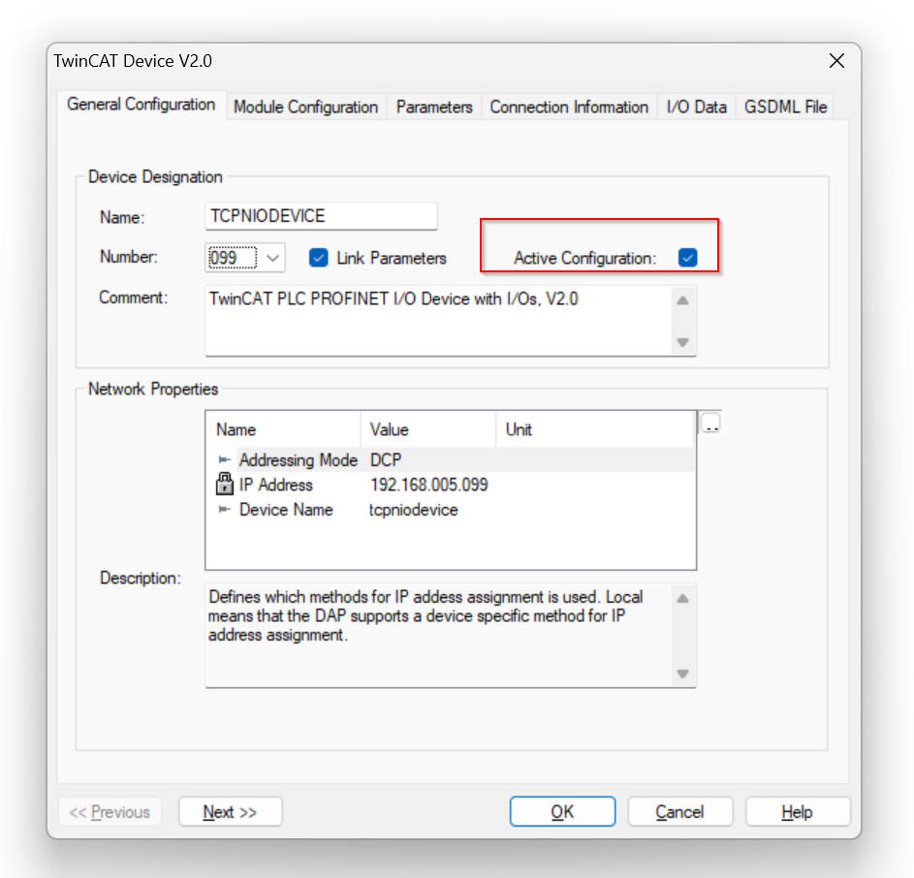The image size is (914, 878).
Task: Close the TwinCAT Device V2.0 dialog
Action: (x=836, y=61)
